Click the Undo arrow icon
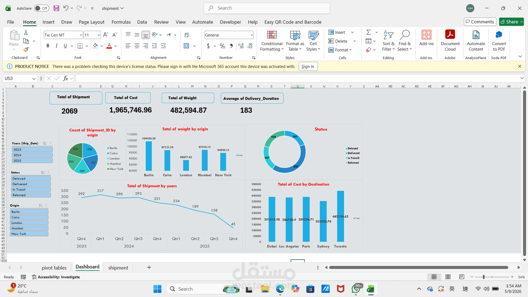The height and width of the screenshot is (297, 528). (66, 8)
